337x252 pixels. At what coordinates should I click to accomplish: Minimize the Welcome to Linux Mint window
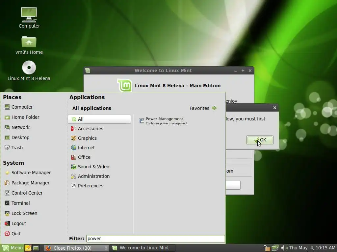coord(236,71)
